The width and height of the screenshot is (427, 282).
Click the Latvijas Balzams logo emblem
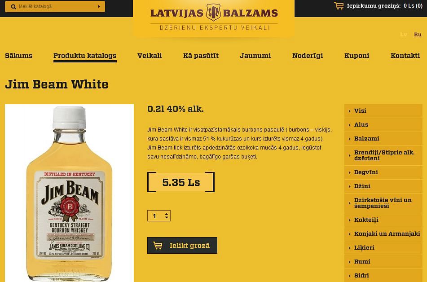point(213,12)
